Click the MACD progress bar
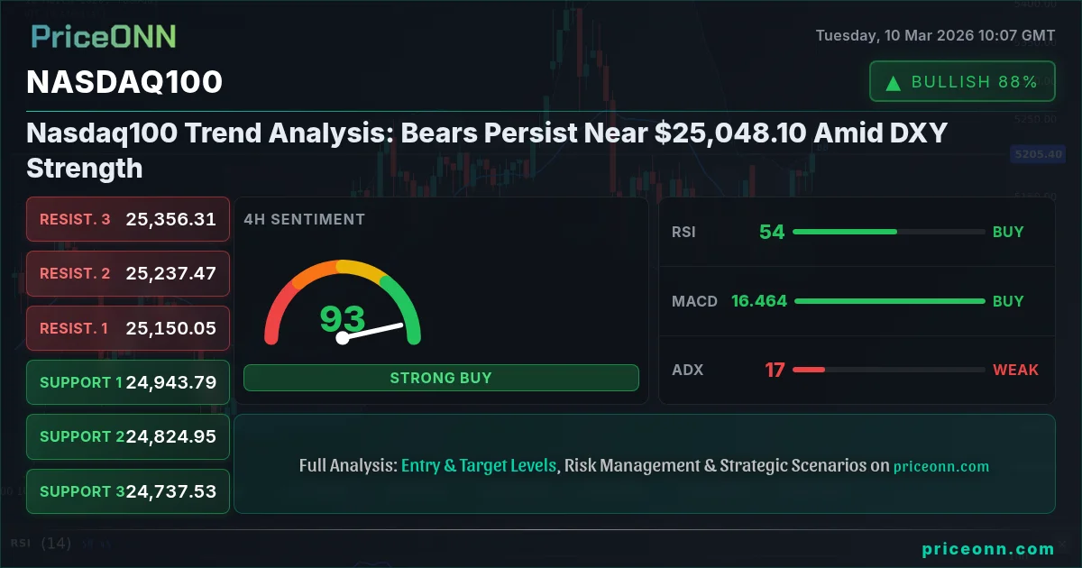1082x568 pixels. click(889, 301)
